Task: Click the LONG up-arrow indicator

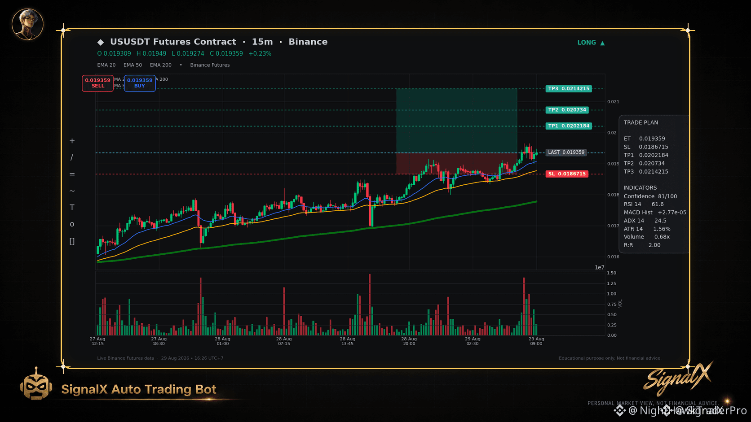Action: tap(591, 43)
